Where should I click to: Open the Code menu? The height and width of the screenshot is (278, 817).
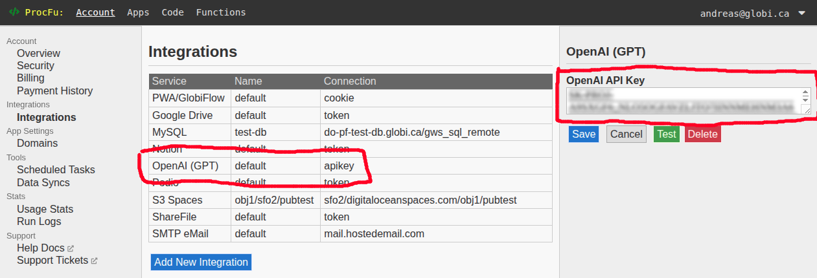click(172, 12)
